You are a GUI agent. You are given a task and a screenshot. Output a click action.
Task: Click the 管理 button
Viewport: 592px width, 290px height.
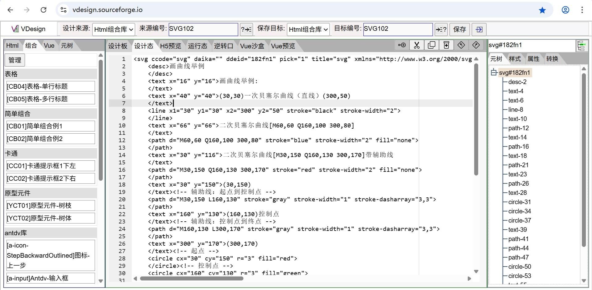pyautogui.click(x=15, y=60)
